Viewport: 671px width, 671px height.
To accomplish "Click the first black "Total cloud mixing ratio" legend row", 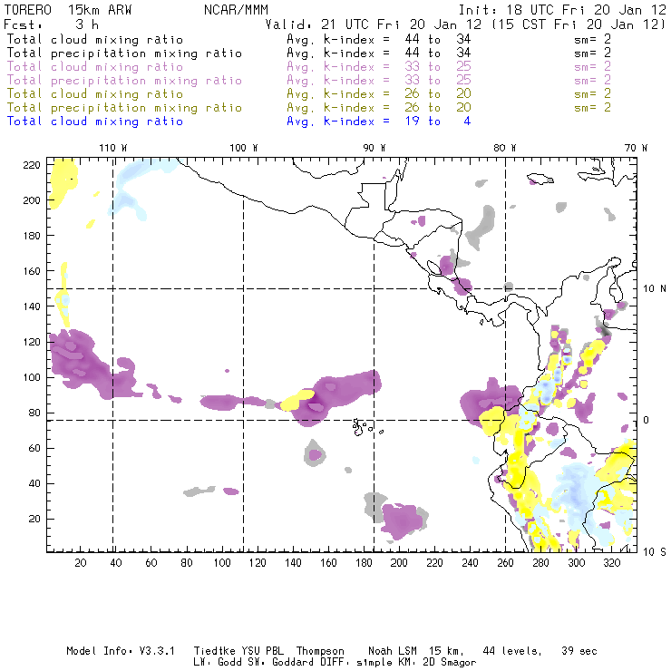I will pos(95,40).
